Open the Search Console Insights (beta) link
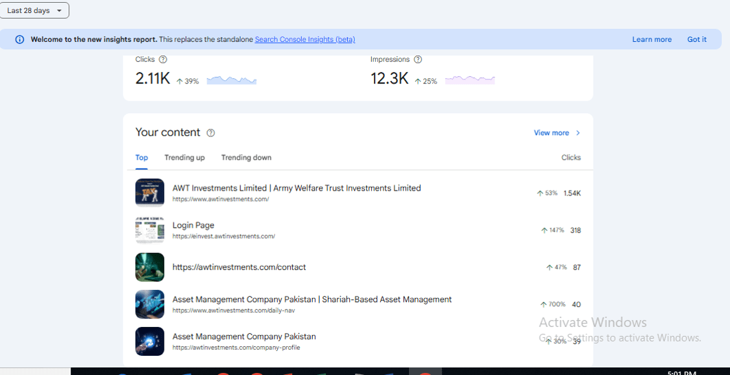Viewport: 730px width, 375px height. (x=305, y=40)
